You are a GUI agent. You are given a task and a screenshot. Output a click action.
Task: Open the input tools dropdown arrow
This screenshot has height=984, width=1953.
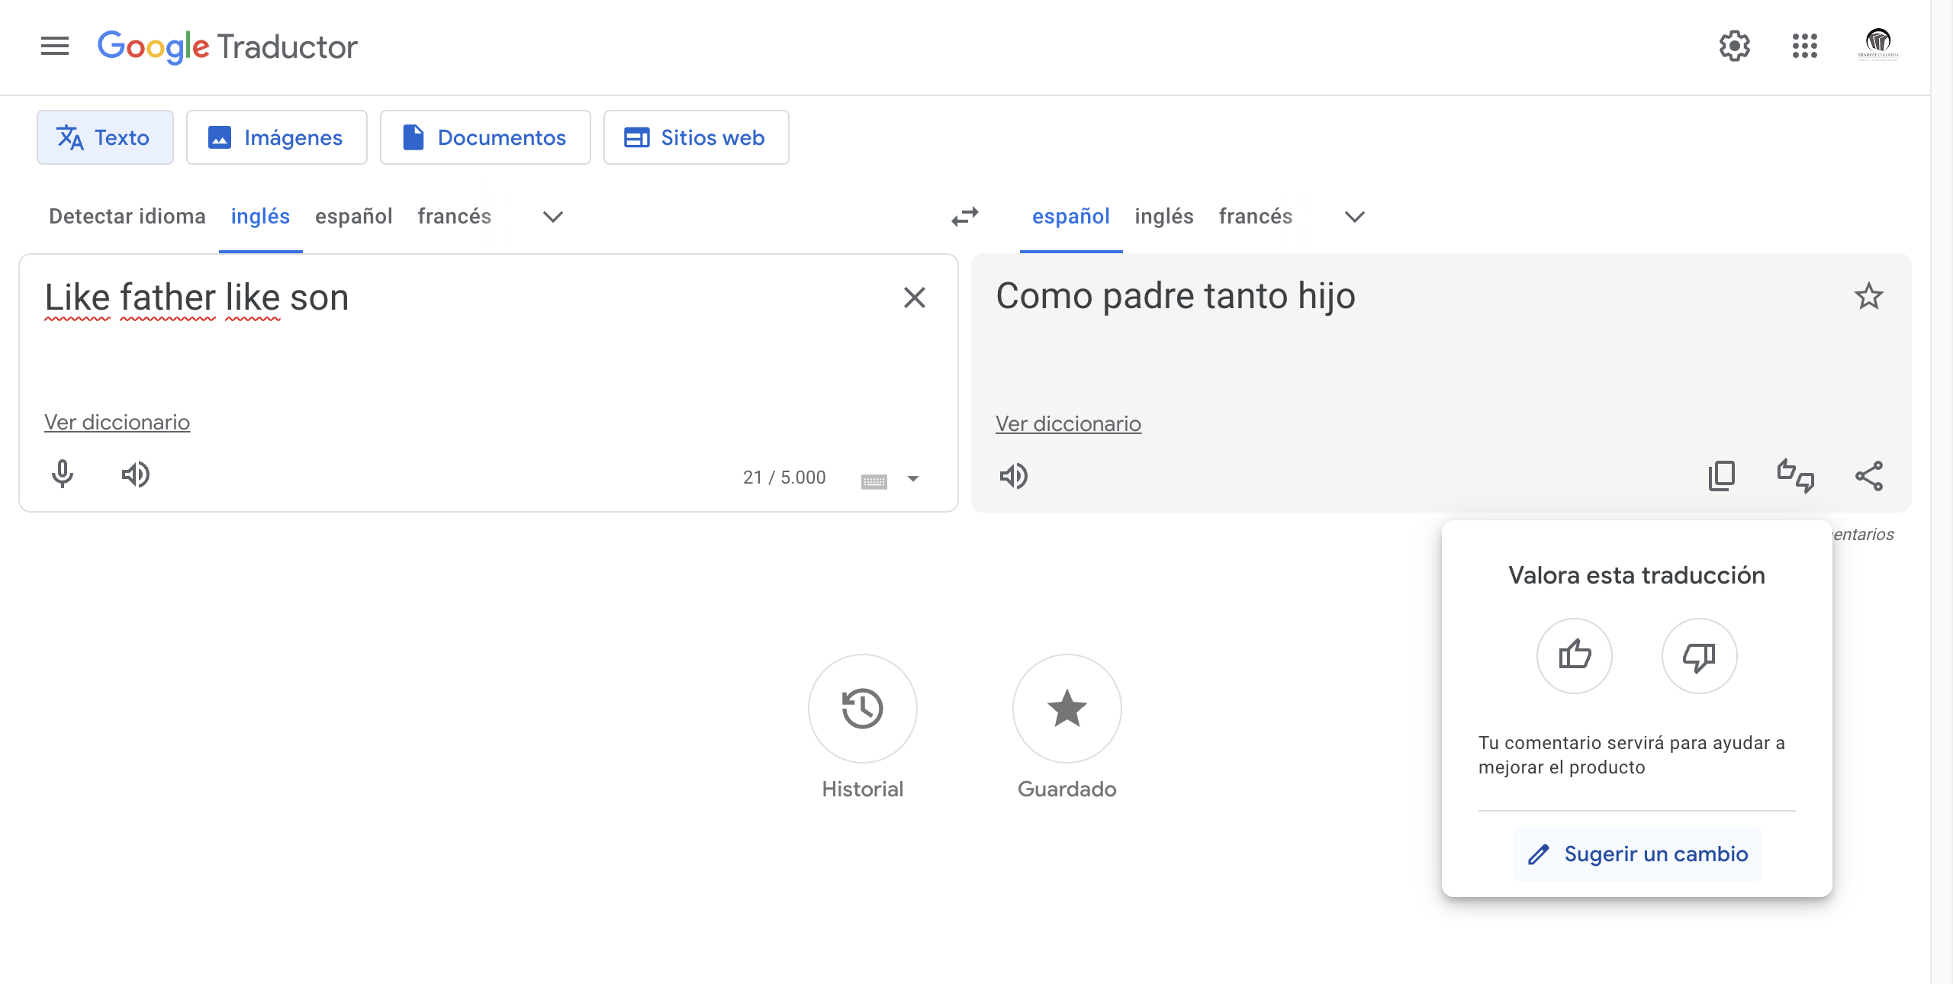pos(913,479)
